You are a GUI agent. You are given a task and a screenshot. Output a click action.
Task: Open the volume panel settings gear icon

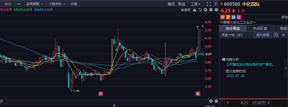[x=216, y=101]
